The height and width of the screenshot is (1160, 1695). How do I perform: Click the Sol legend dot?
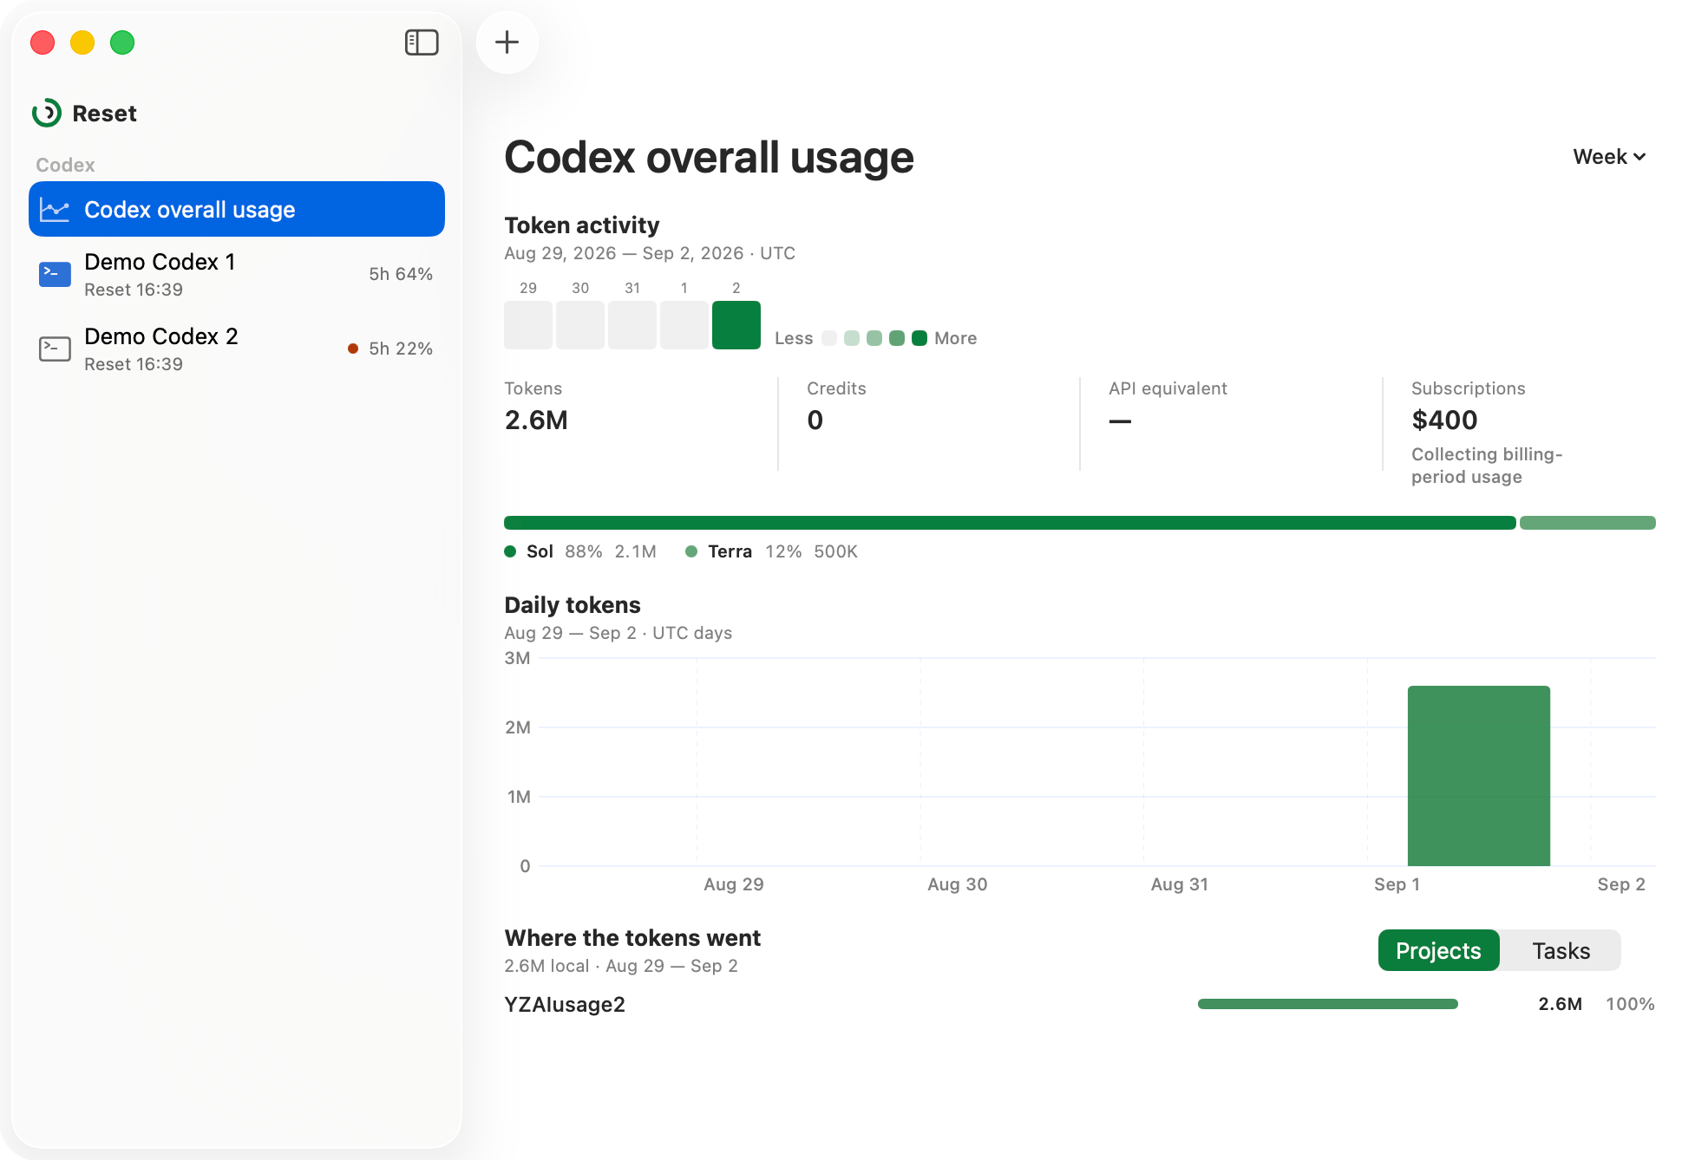(510, 551)
